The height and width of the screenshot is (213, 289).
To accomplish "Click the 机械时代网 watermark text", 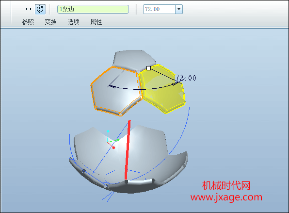I will [x=226, y=185].
